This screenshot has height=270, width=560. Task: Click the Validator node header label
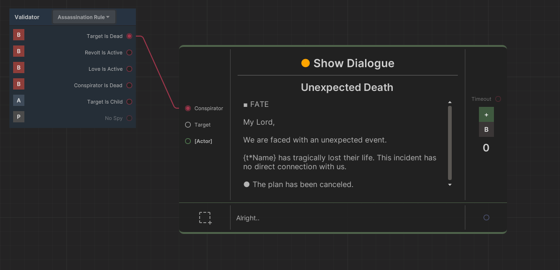[27, 17]
